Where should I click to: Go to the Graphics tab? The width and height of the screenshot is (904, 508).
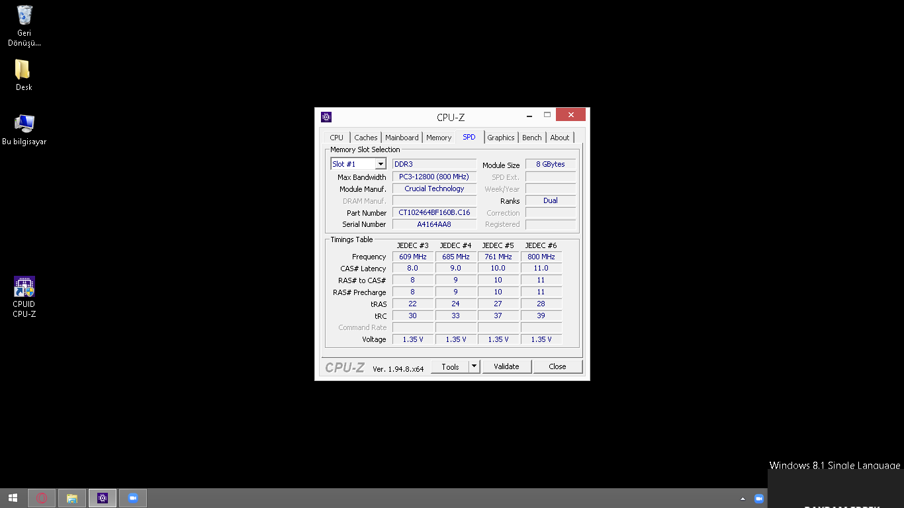[501, 138]
